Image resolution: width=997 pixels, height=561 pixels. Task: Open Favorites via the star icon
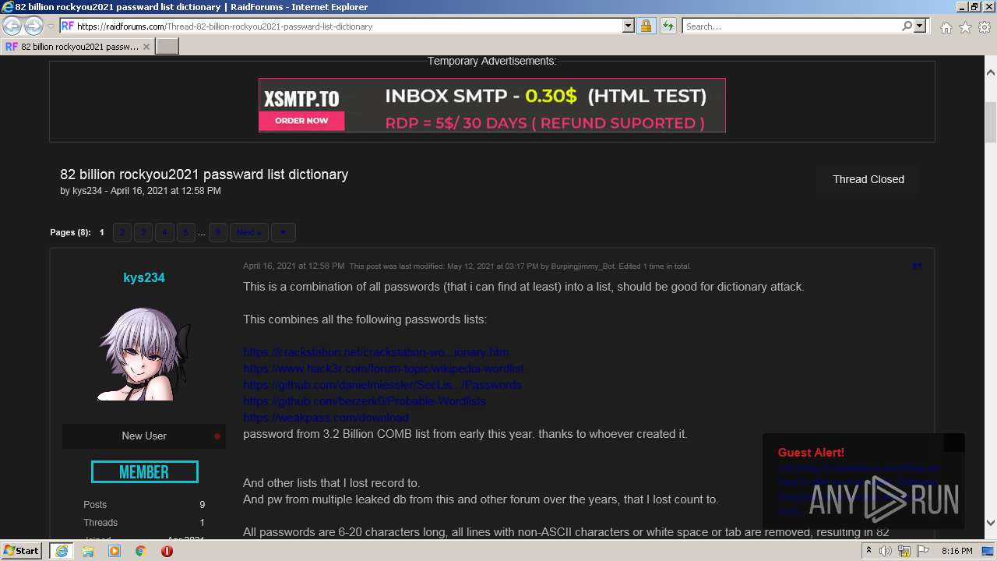click(965, 27)
